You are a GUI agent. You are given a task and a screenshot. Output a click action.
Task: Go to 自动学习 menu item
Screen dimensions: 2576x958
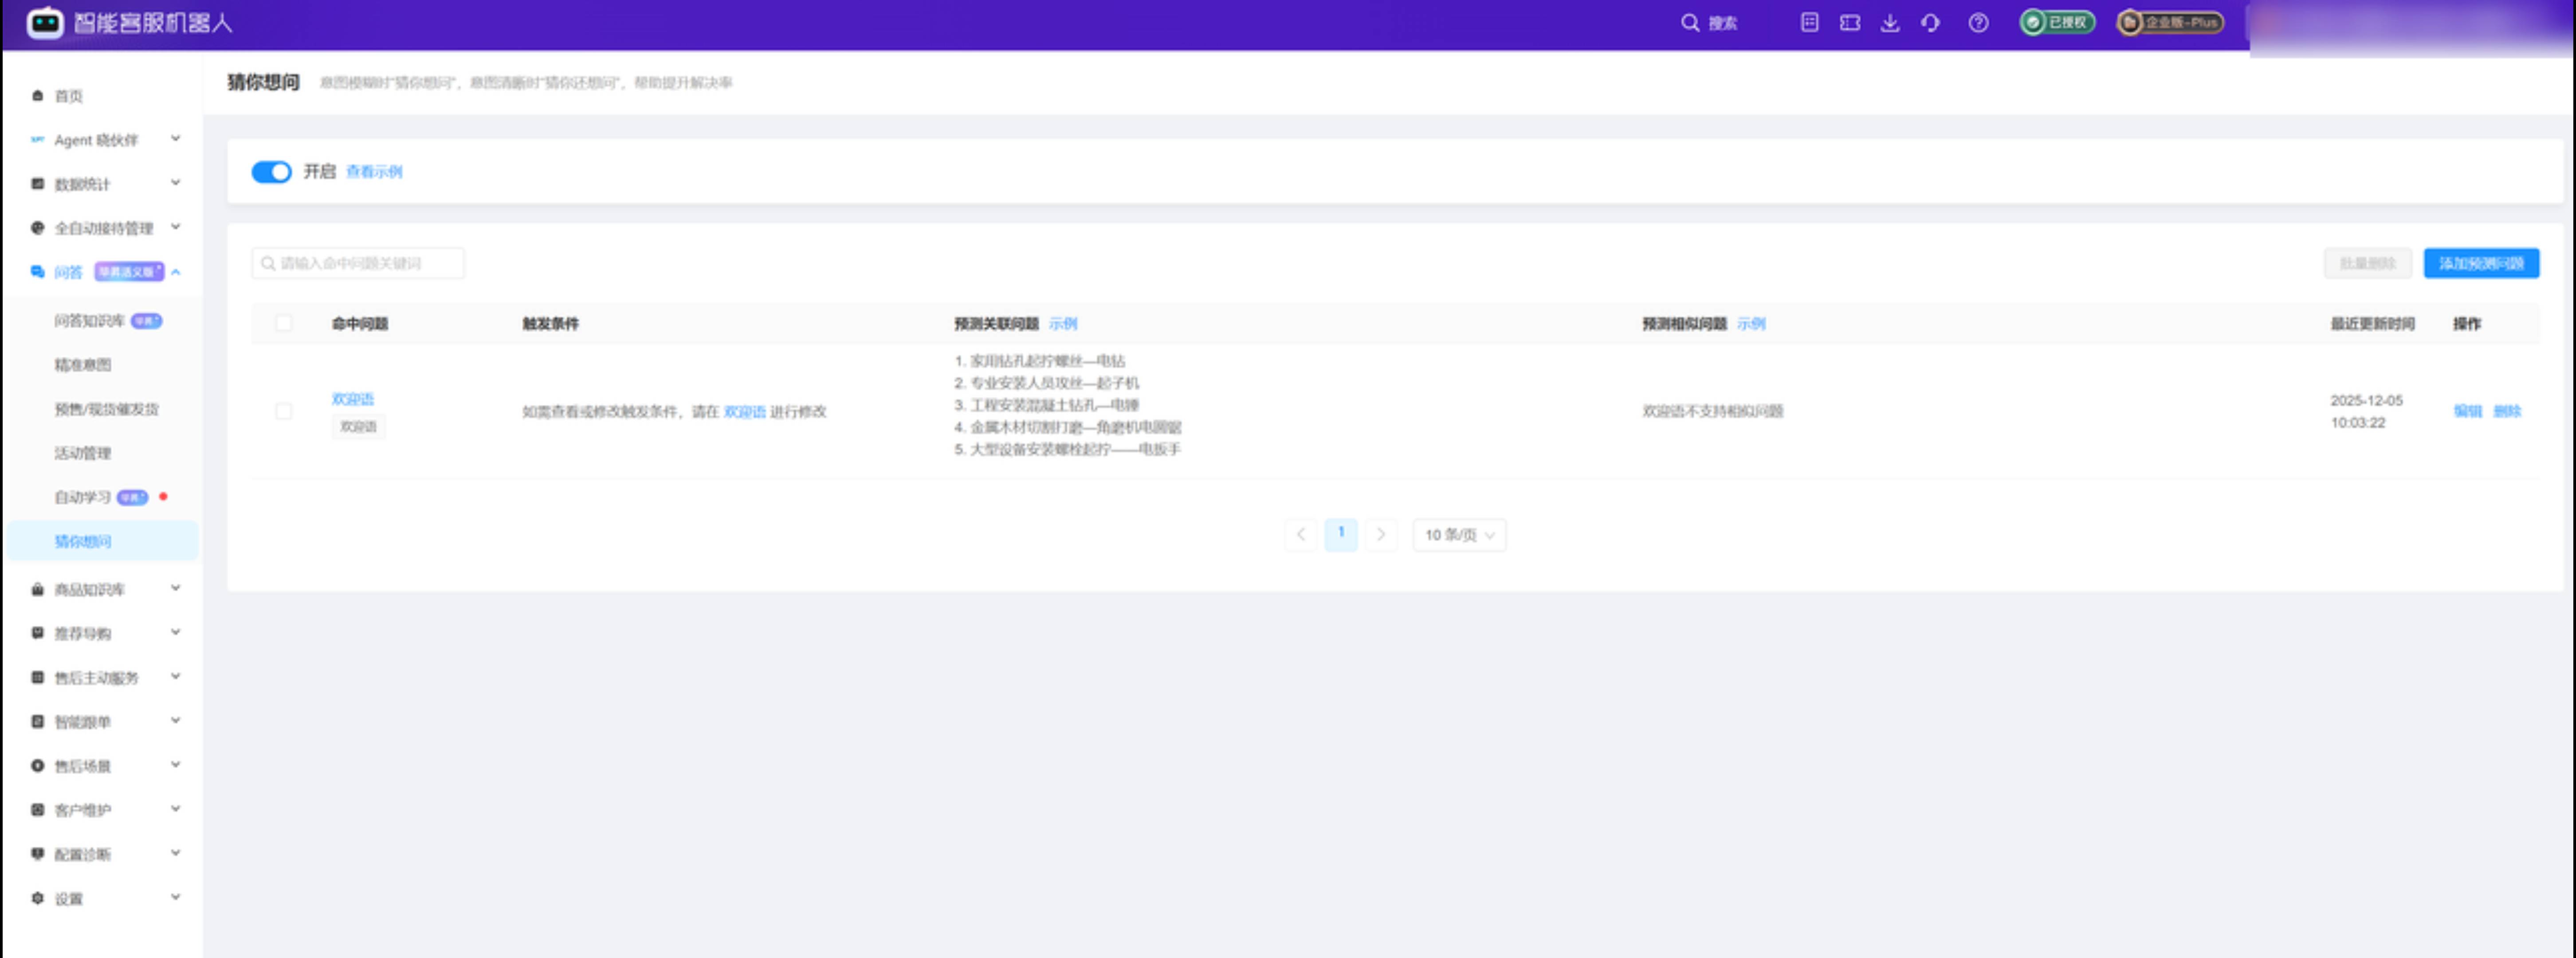(x=82, y=497)
